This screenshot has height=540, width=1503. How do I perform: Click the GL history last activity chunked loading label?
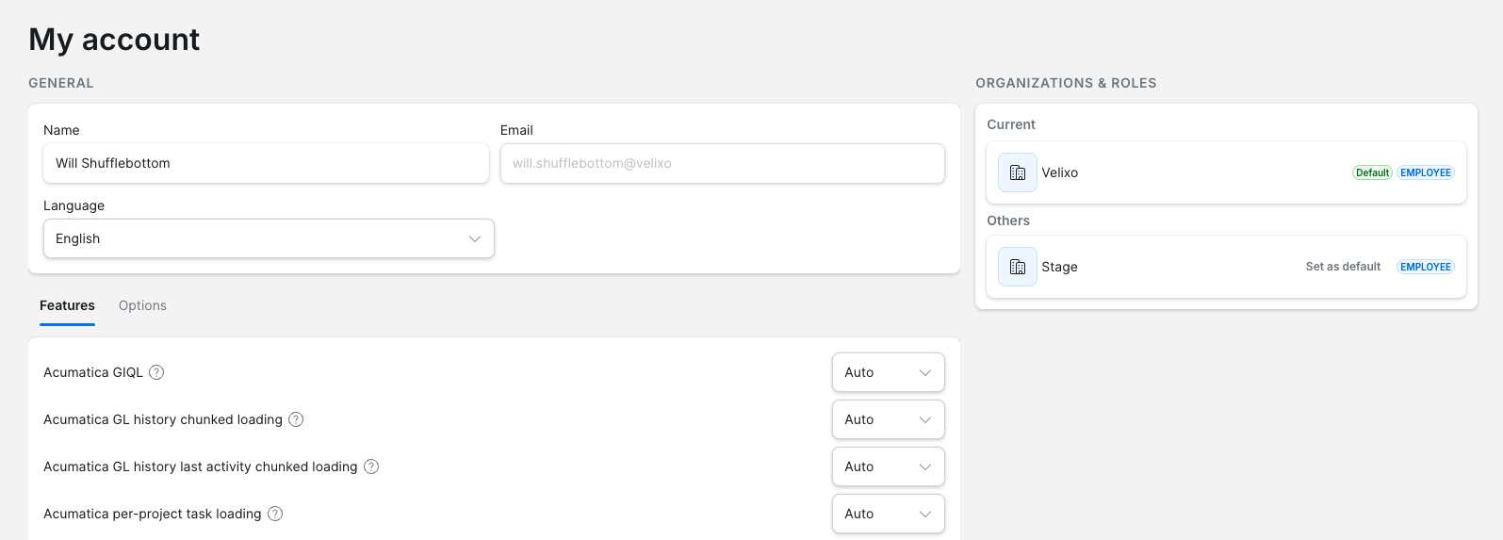tap(201, 466)
